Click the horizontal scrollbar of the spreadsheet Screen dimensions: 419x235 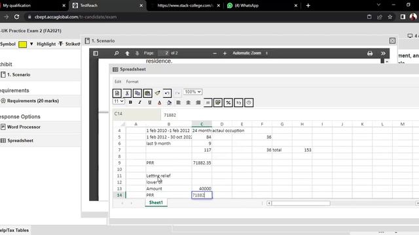301,203
